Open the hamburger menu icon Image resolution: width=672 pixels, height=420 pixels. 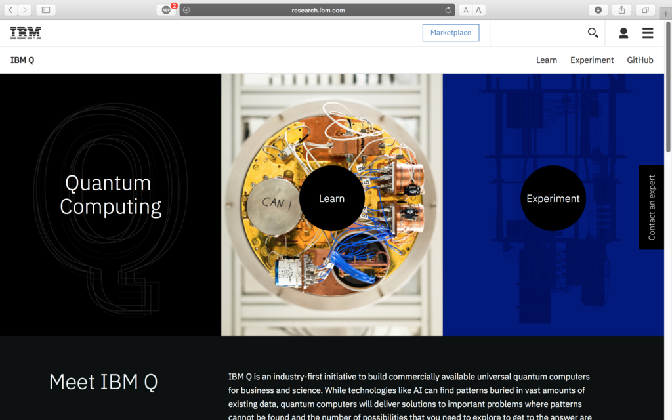[648, 33]
